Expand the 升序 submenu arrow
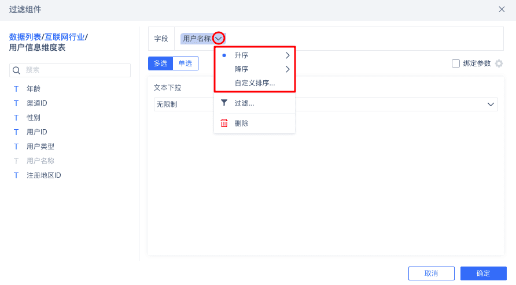This screenshot has height=285, width=516. (x=288, y=55)
